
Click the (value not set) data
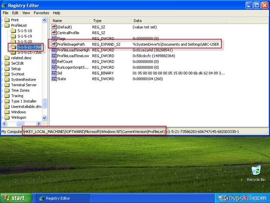145,27
